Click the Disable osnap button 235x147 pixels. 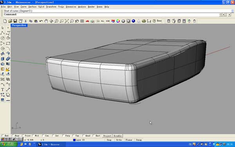pyautogui.click(x=117, y=136)
